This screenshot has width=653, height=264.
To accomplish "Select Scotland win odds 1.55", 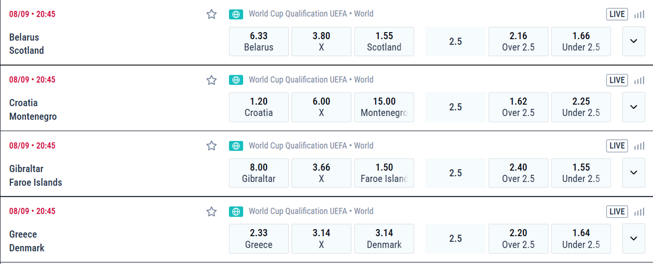I will click(x=384, y=41).
